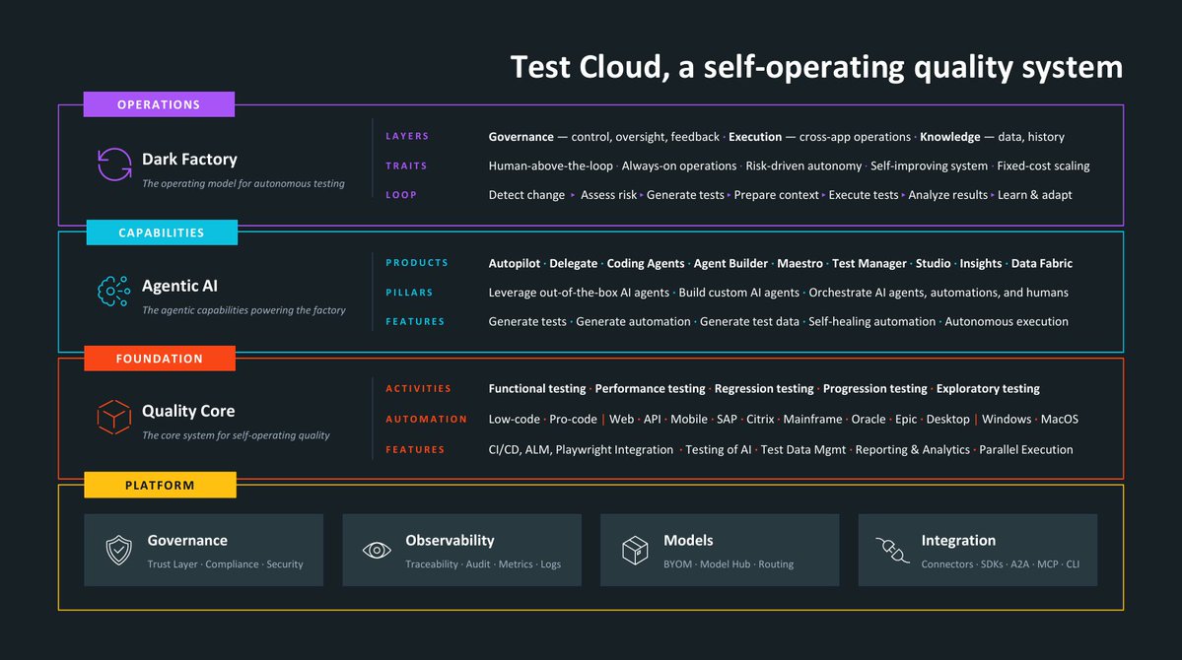This screenshot has width=1182, height=660.
Task: Click 'Prepare context' in the loop row
Action: tap(777, 194)
